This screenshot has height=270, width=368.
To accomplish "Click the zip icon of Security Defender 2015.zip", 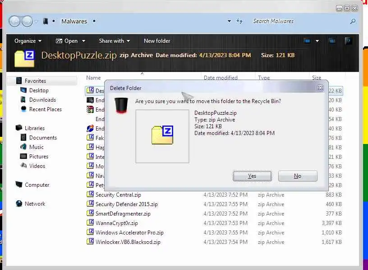I will click(x=90, y=204).
